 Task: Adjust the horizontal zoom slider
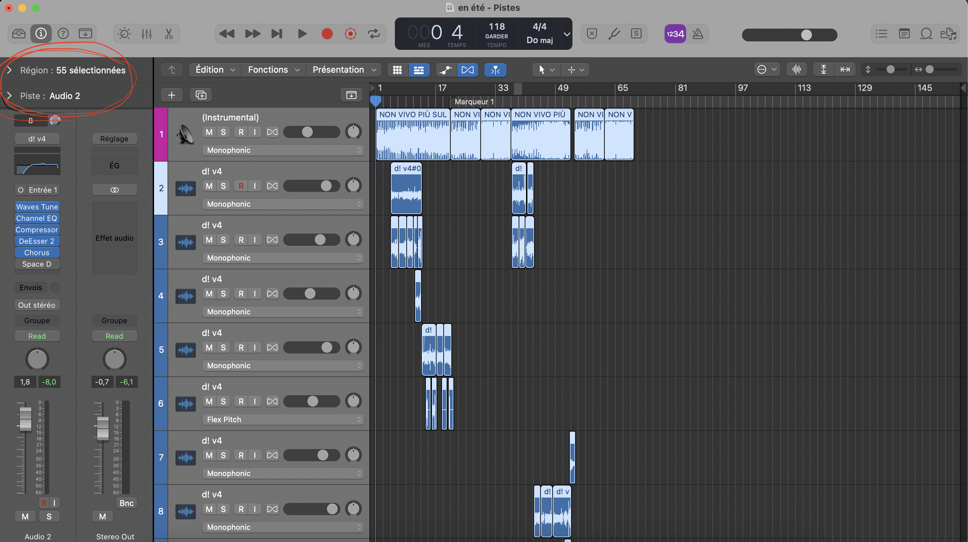click(x=941, y=70)
